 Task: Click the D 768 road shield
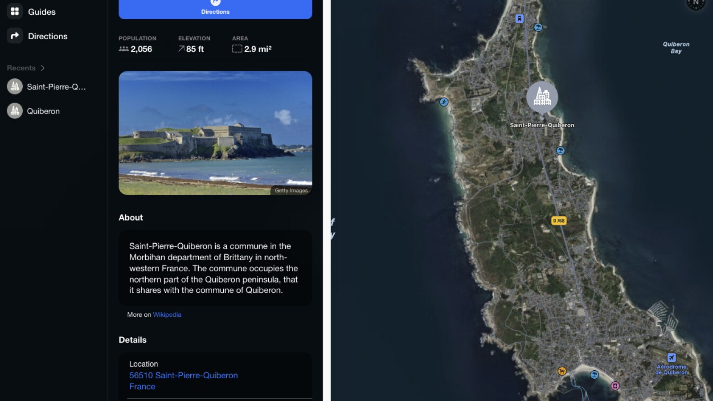pos(559,220)
